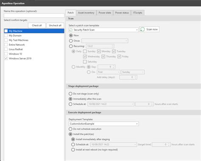Click the Scan now refresh icon

142,29
